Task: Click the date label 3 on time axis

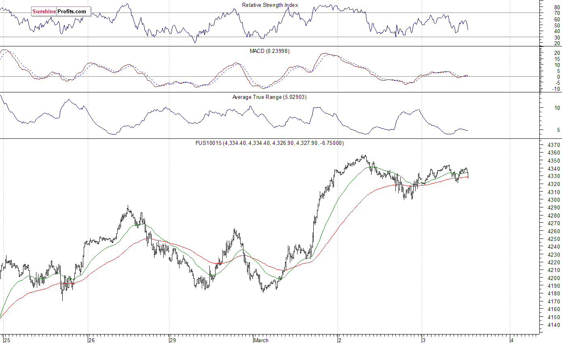Action: (x=424, y=340)
